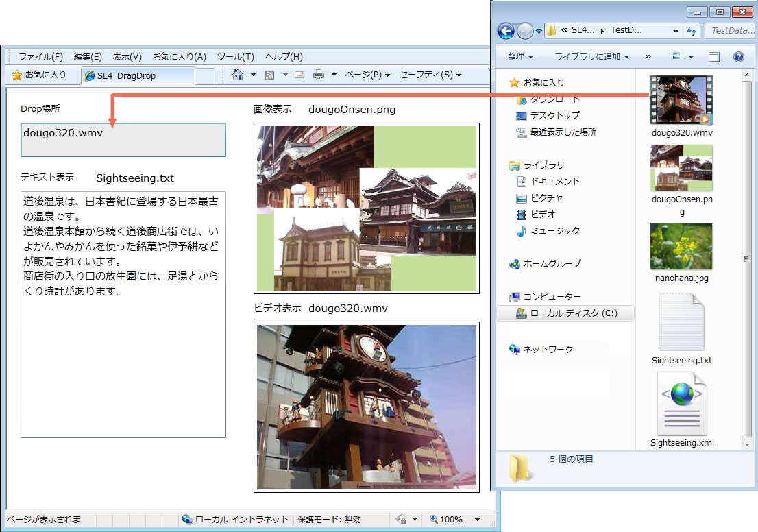The width and height of the screenshot is (758, 532).
Task: Open Explorer help question mark icon
Action: pyautogui.click(x=739, y=57)
